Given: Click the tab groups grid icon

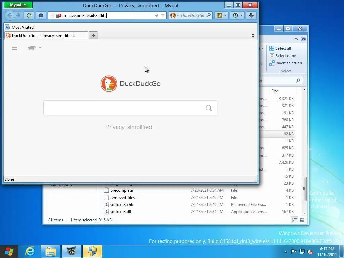Looking at the screenshot, I should click(x=253, y=35).
